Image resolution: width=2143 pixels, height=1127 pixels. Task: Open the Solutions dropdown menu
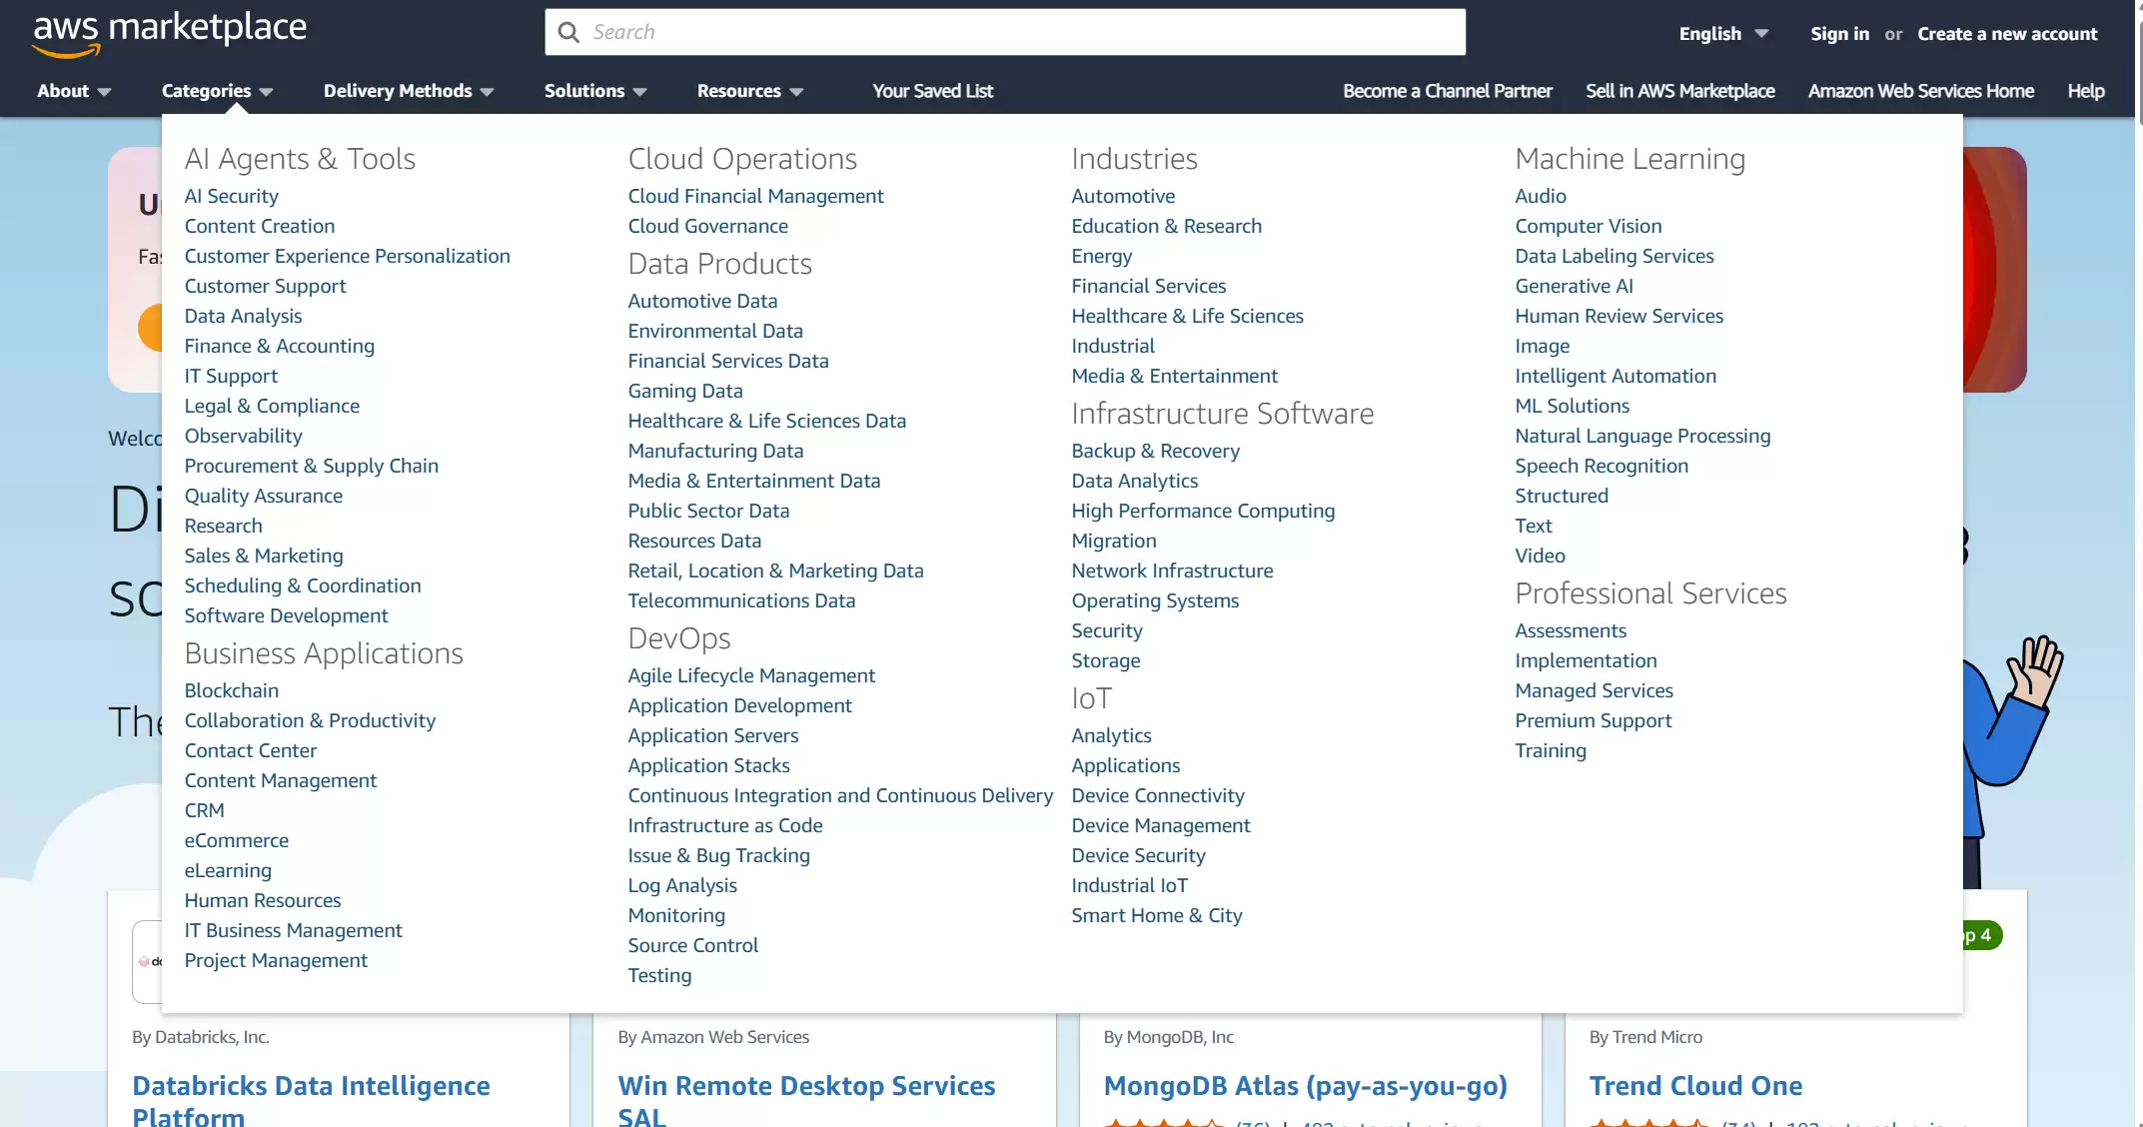(x=594, y=91)
